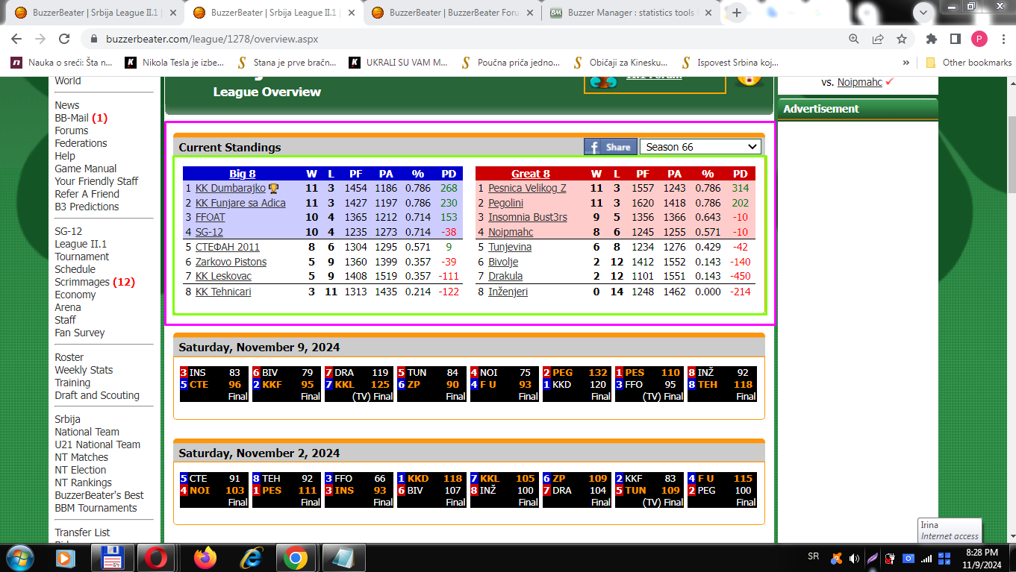The image size is (1016, 572).
Task: Open a new browser tab with plus button
Action: point(737,13)
